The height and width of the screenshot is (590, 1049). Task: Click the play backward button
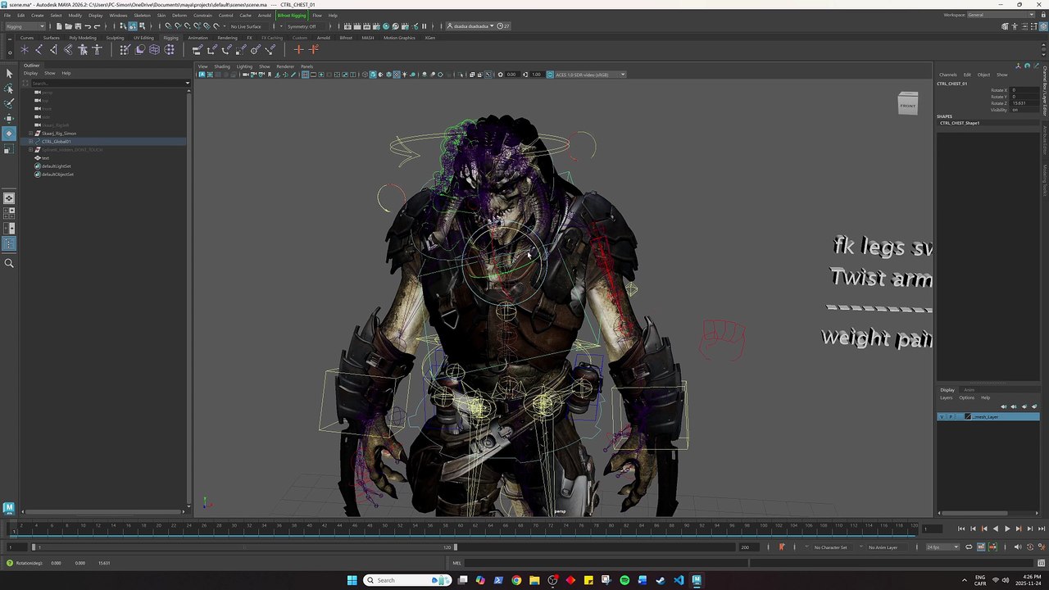tap(996, 529)
